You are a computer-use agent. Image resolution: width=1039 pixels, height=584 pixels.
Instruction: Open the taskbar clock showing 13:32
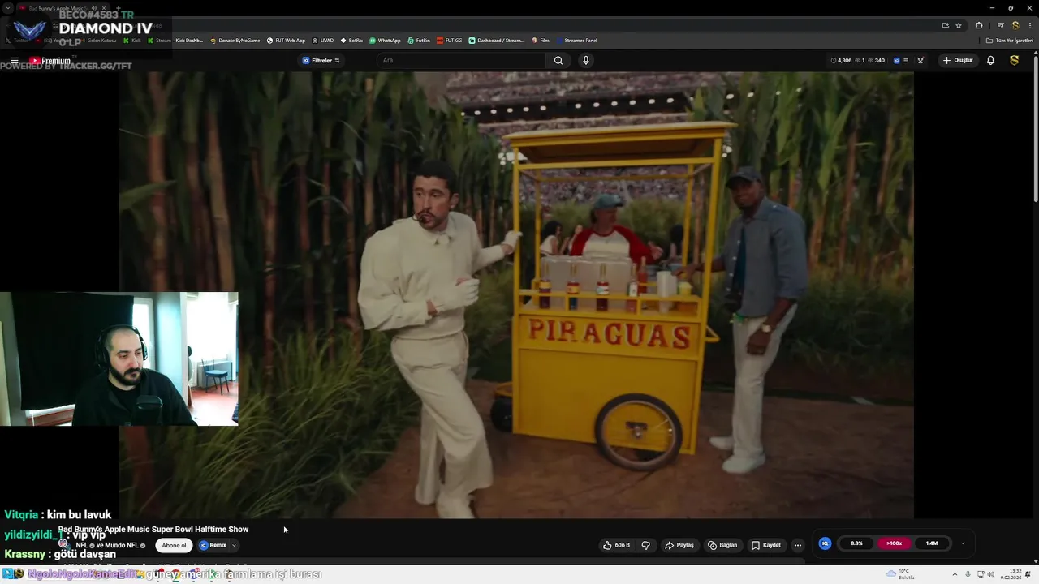(1011, 574)
